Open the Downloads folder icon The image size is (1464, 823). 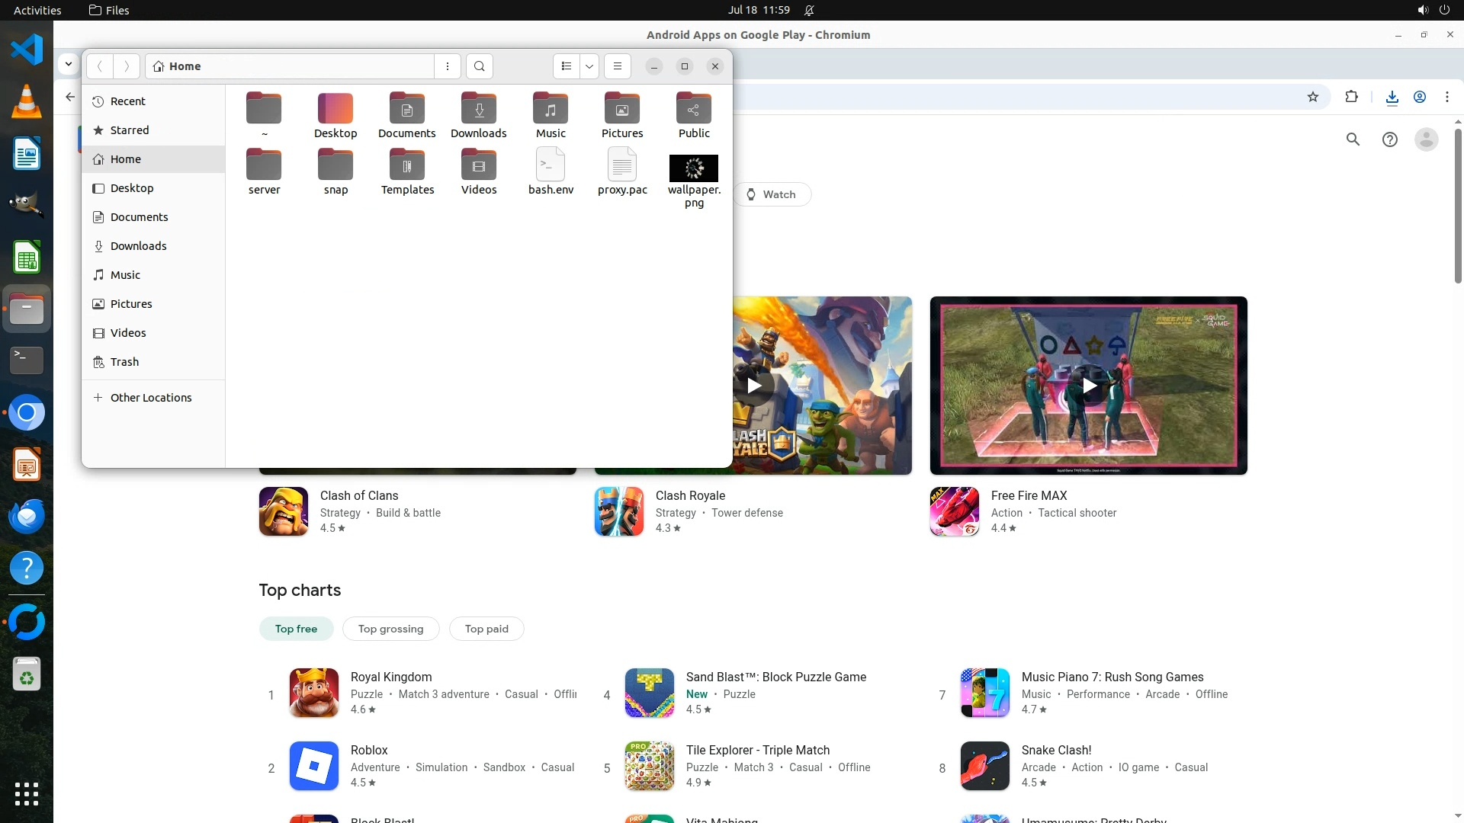pyautogui.click(x=478, y=110)
